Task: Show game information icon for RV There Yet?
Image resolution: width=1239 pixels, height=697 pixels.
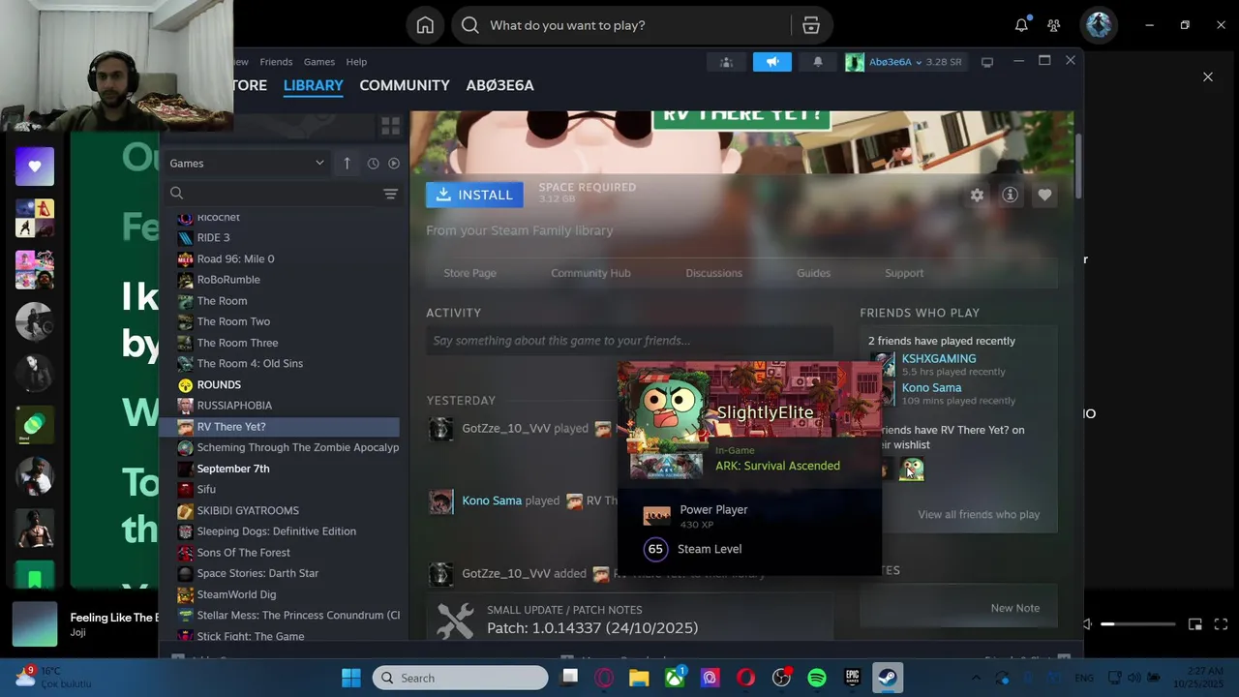Action: [1010, 195]
